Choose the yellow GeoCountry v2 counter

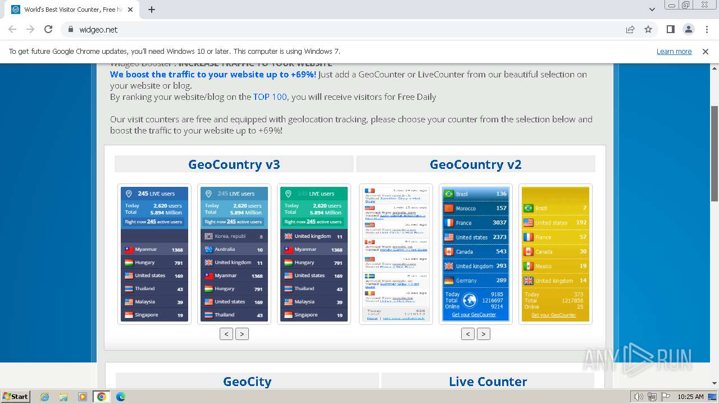(556, 254)
